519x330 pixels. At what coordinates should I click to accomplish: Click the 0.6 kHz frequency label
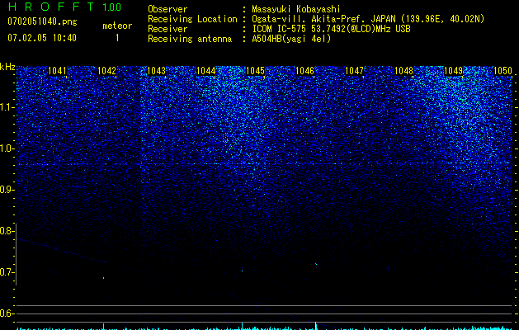tap(7, 313)
